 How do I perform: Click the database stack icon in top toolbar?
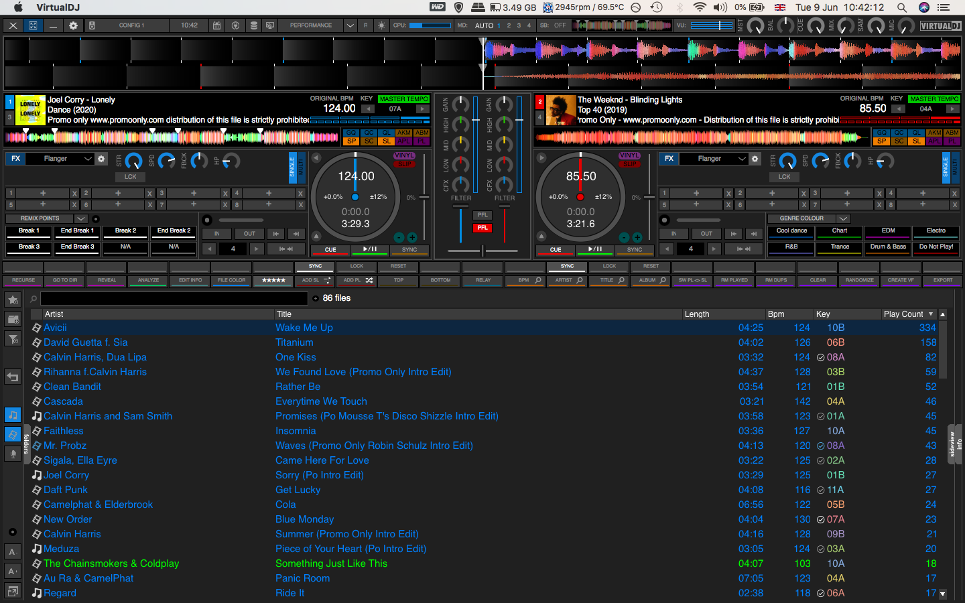pyautogui.click(x=253, y=25)
